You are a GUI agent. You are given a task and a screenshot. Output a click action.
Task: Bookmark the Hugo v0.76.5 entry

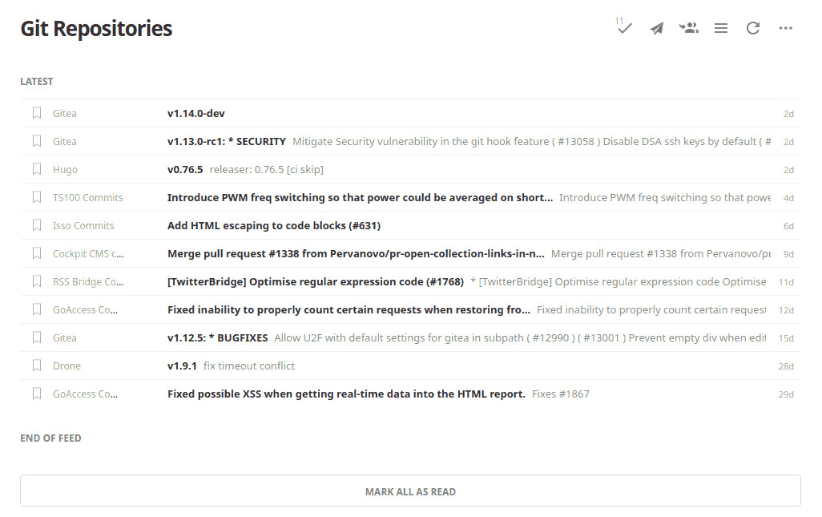pos(37,169)
